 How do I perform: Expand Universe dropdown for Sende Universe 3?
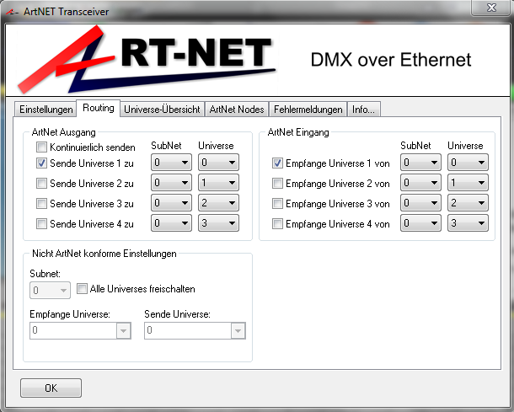[218, 203]
